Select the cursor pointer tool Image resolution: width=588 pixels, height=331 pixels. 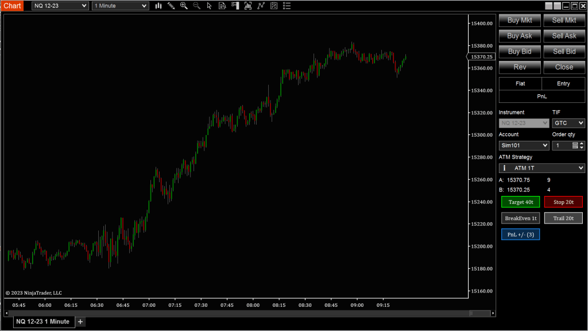pyautogui.click(x=209, y=6)
